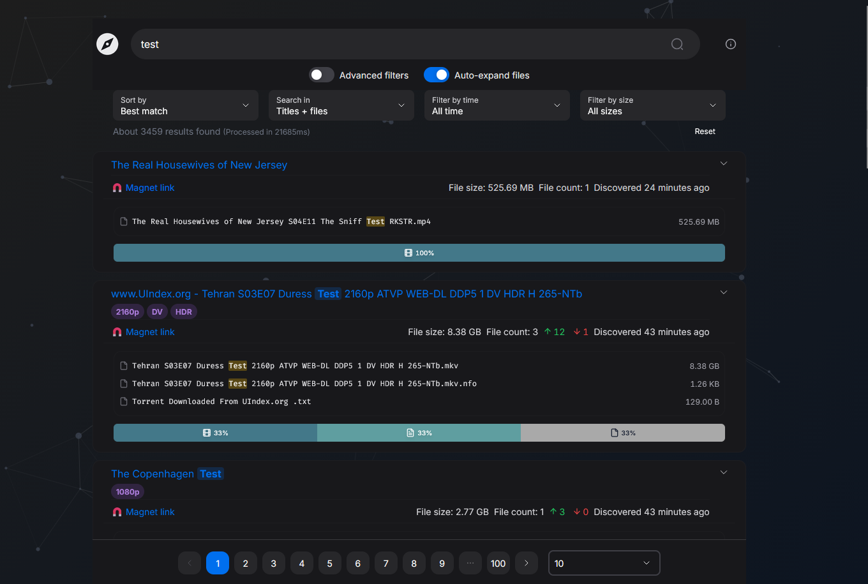The image size is (868, 584).
Task: Disable the Auto-expand files switch
Action: coord(437,75)
